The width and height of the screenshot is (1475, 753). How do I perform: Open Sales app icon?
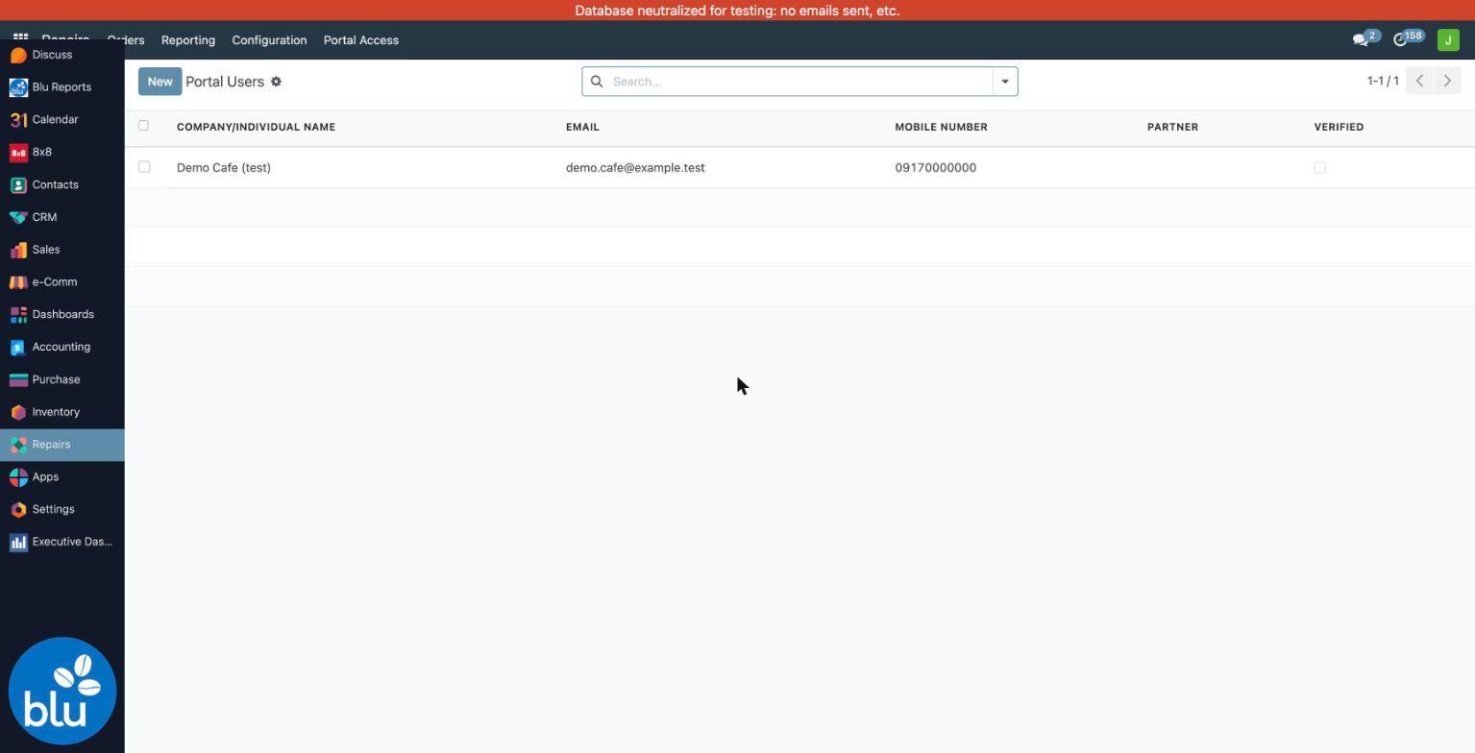click(x=18, y=250)
